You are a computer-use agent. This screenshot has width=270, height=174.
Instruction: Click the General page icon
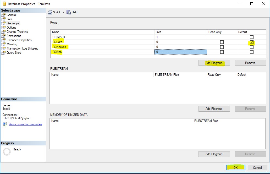[x=3, y=15]
